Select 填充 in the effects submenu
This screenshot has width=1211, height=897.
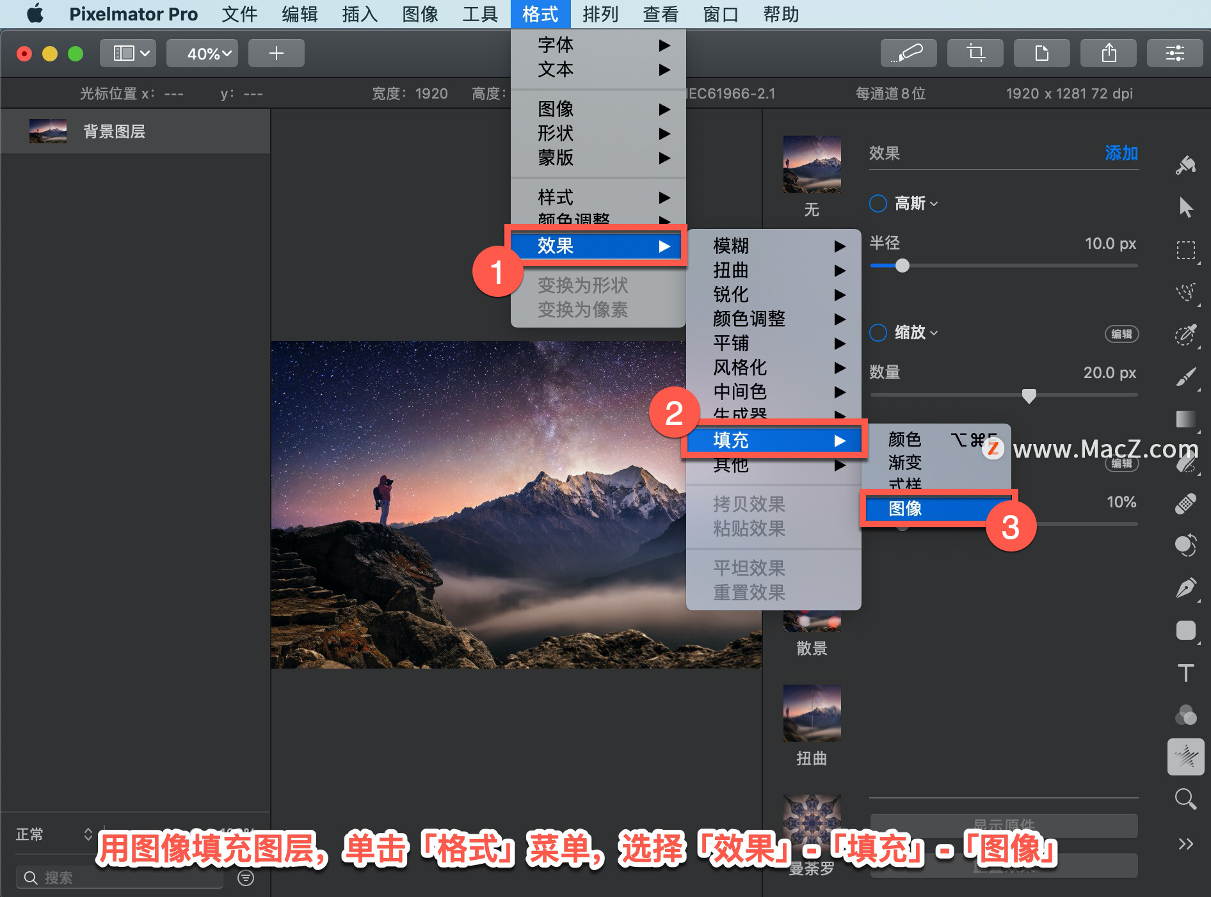click(x=774, y=440)
